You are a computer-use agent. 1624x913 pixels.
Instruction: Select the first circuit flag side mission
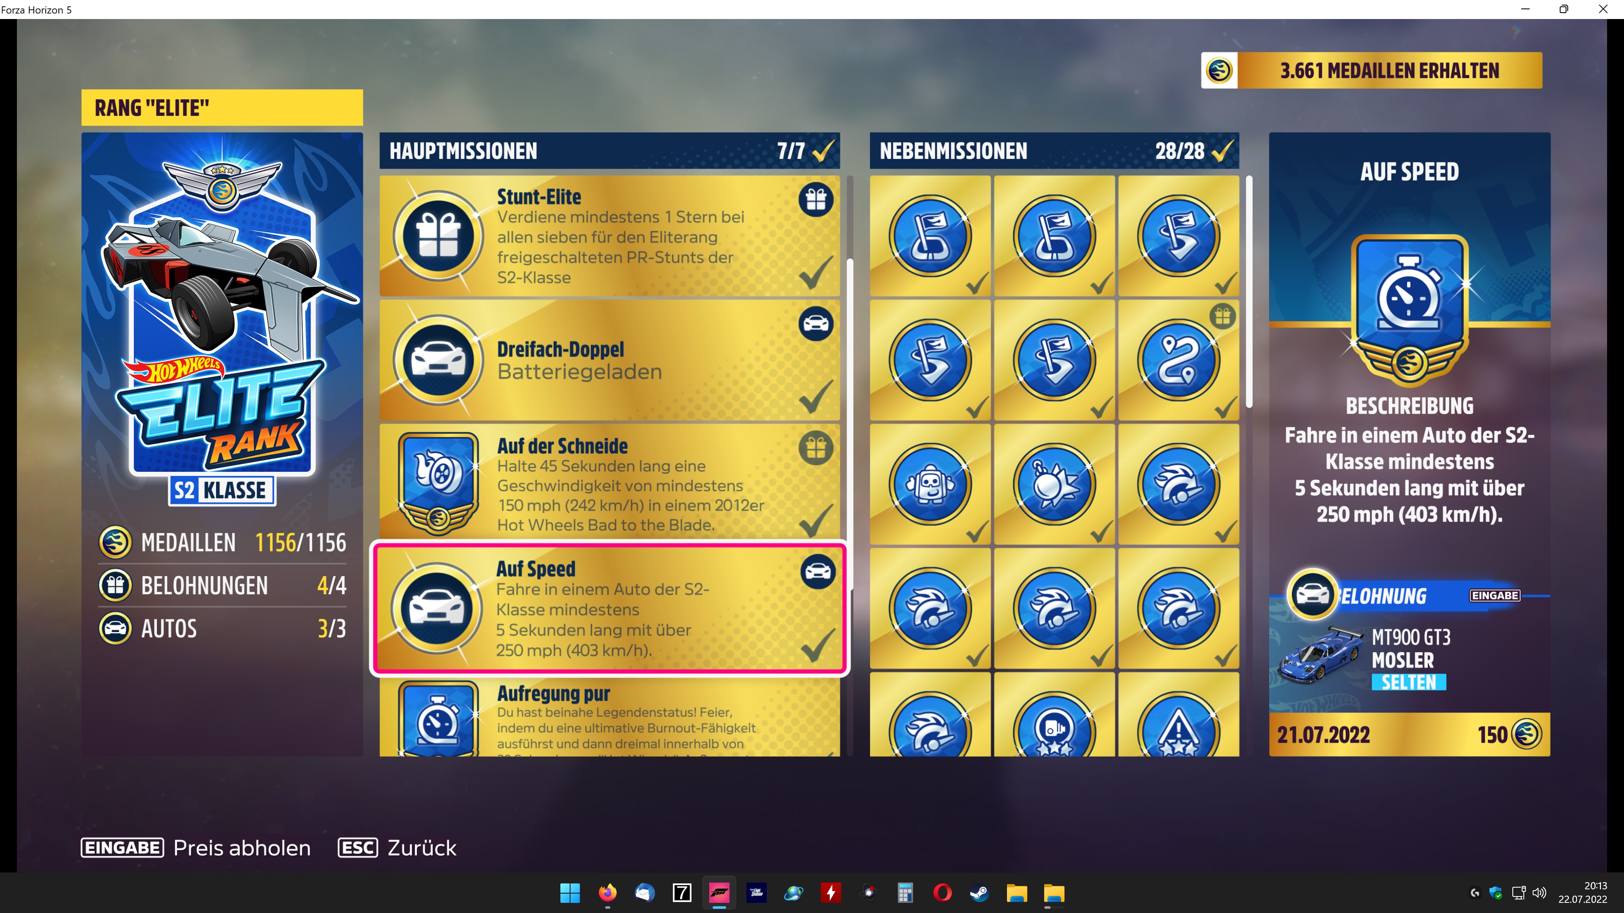point(930,236)
